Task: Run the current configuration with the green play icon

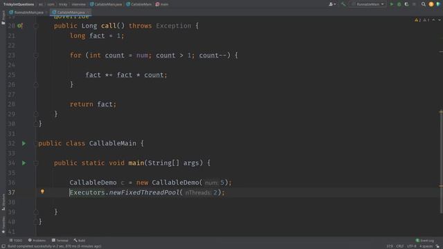Action: [392, 4]
